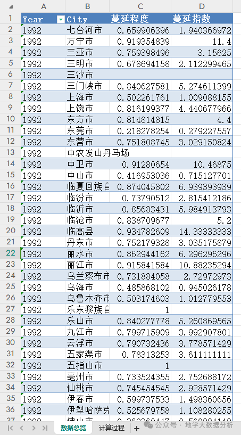Select cell with 中山市
The image size is (241, 435).
click(87, 176)
